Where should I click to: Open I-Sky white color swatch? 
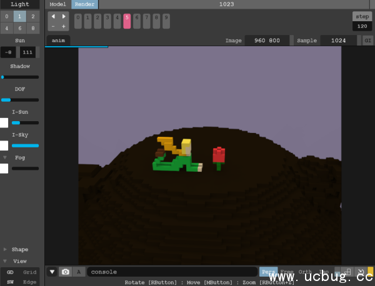click(4, 145)
